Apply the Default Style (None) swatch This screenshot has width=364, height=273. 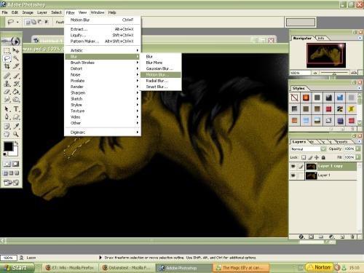point(294,98)
